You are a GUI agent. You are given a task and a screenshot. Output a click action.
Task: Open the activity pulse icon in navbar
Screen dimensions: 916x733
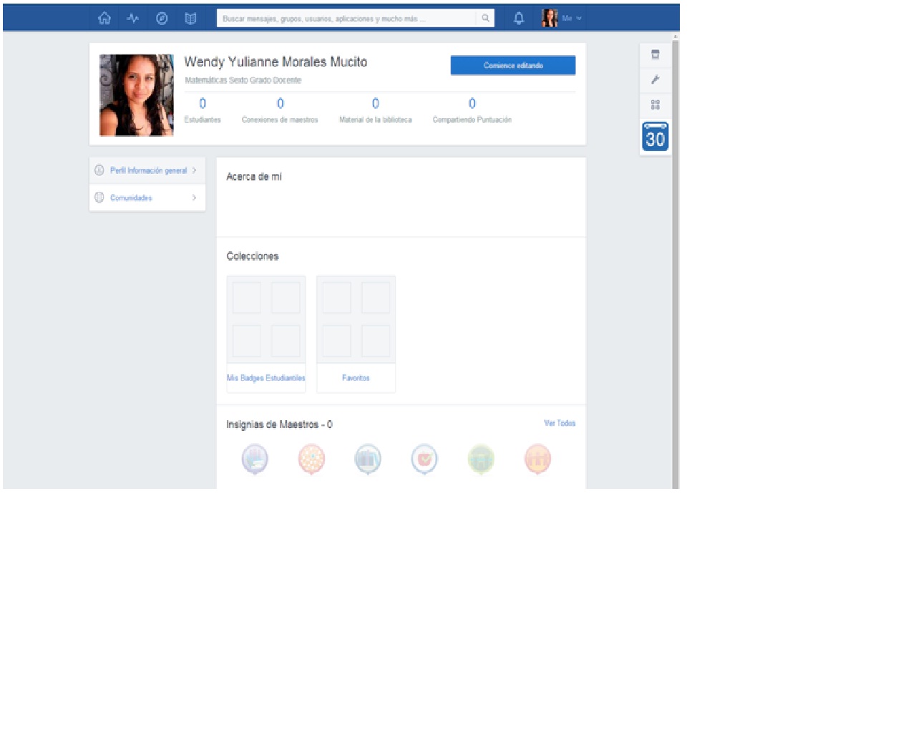click(133, 19)
